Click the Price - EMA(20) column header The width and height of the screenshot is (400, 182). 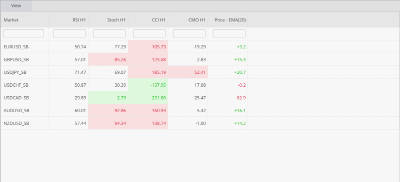point(228,20)
